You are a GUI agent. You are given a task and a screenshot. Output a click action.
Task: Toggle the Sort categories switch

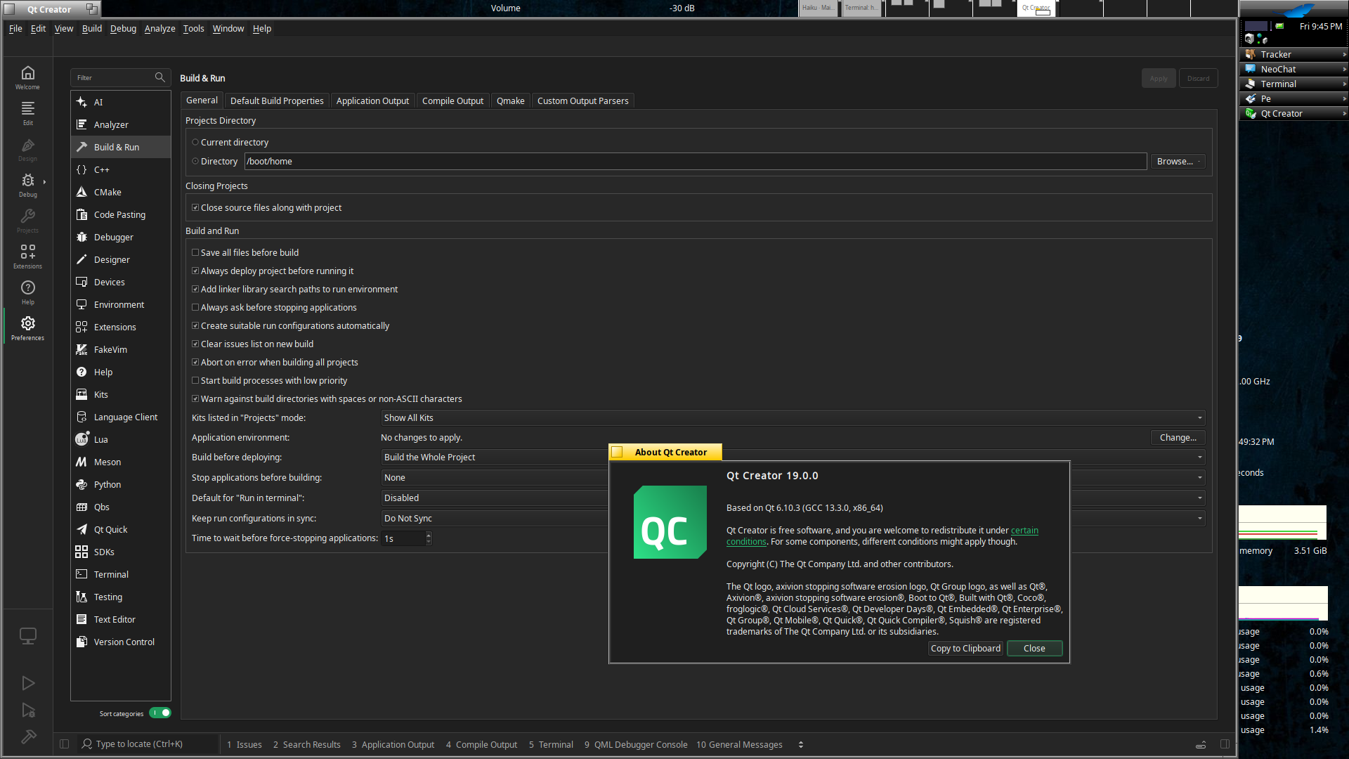point(160,713)
